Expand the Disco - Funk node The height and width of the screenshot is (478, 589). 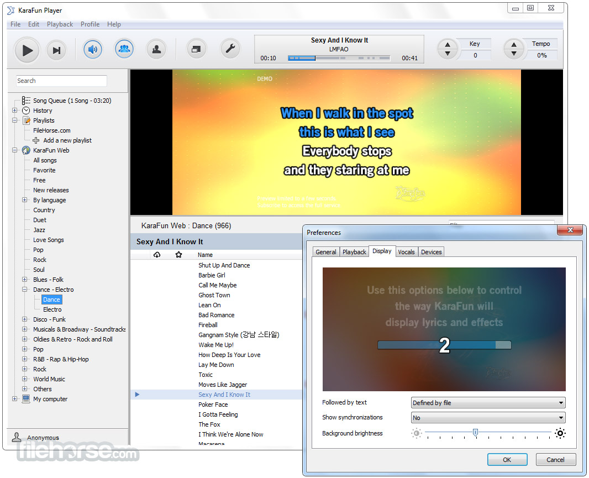[24, 319]
